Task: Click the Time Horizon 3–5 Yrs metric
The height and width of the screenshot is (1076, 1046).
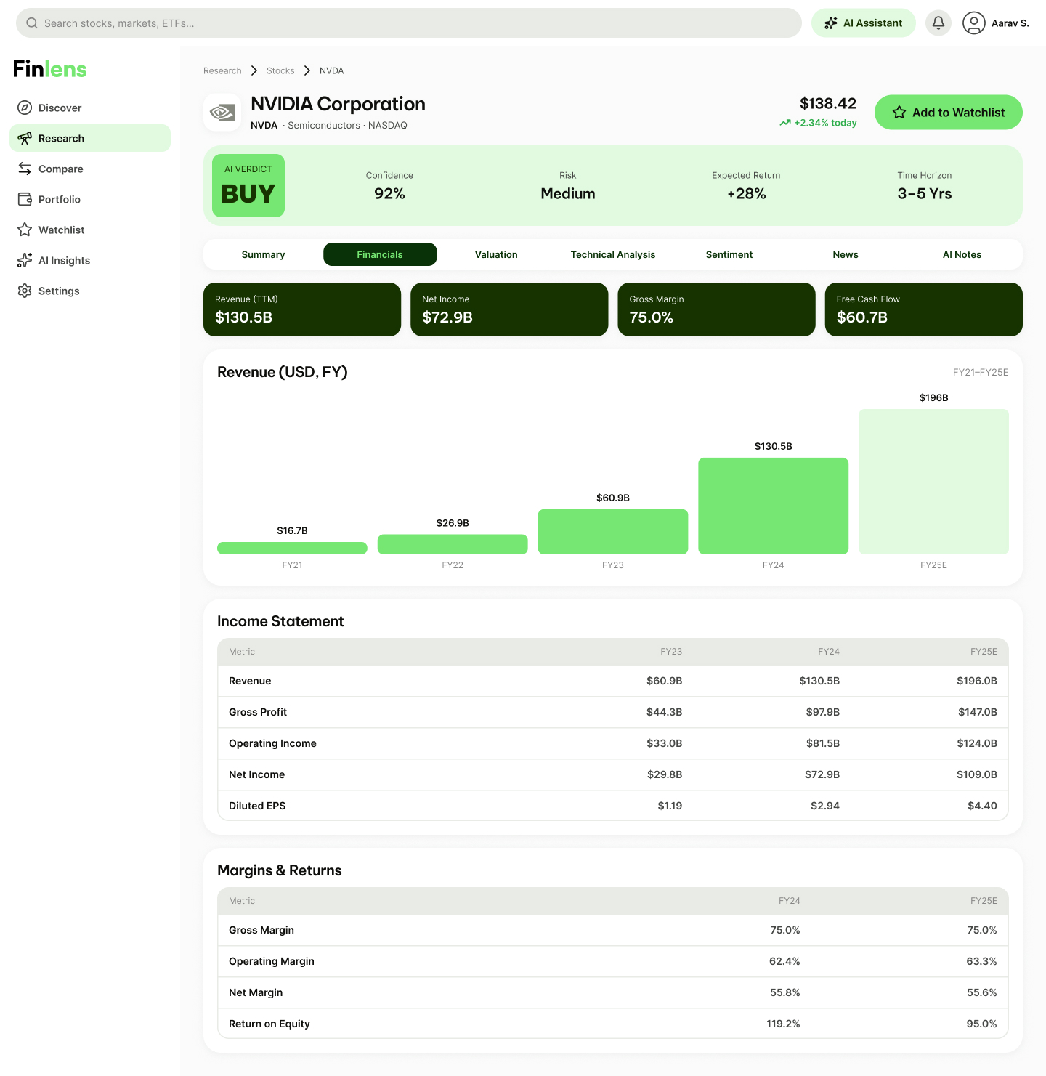Action: tap(925, 186)
